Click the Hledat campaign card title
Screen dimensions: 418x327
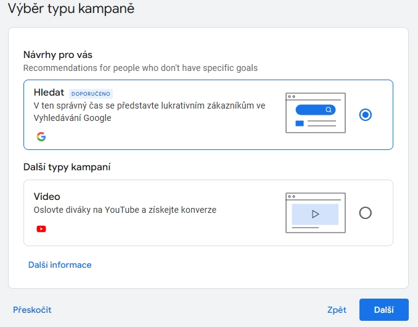click(x=49, y=93)
